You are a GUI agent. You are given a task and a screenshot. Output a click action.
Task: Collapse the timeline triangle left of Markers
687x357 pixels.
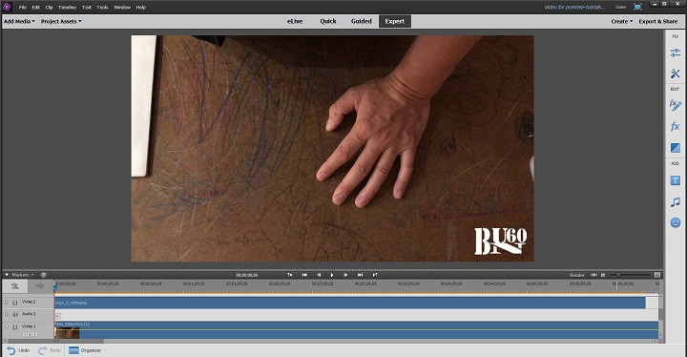(x=7, y=275)
